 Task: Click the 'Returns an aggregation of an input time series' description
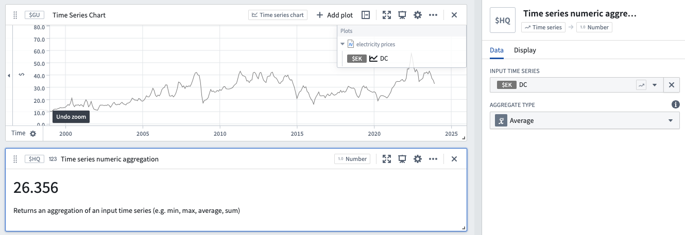tap(127, 210)
